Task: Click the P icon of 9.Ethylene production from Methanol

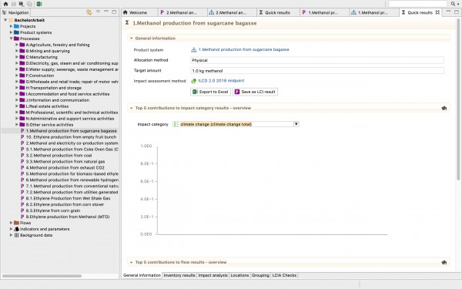Action: pyautogui.click(x=22, y=217)
